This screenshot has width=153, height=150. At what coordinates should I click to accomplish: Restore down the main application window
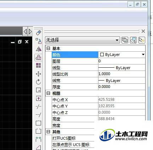137,5
